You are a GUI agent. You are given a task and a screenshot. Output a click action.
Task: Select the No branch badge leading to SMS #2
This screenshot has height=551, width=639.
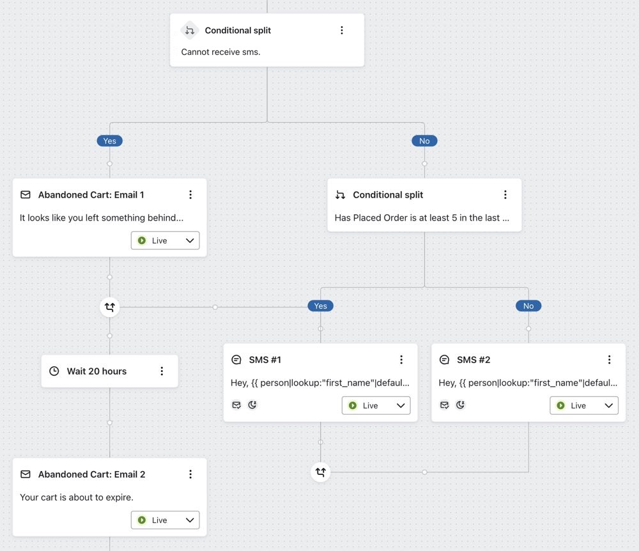click(x=528, y=306)
